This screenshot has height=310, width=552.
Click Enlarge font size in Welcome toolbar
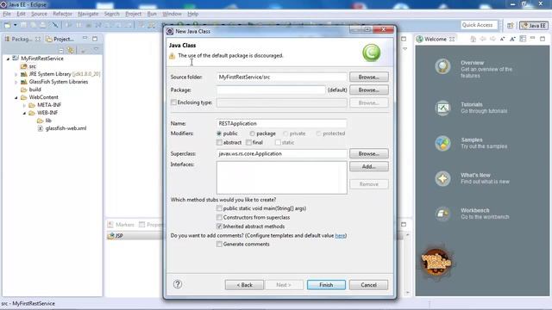pos(512,39)
